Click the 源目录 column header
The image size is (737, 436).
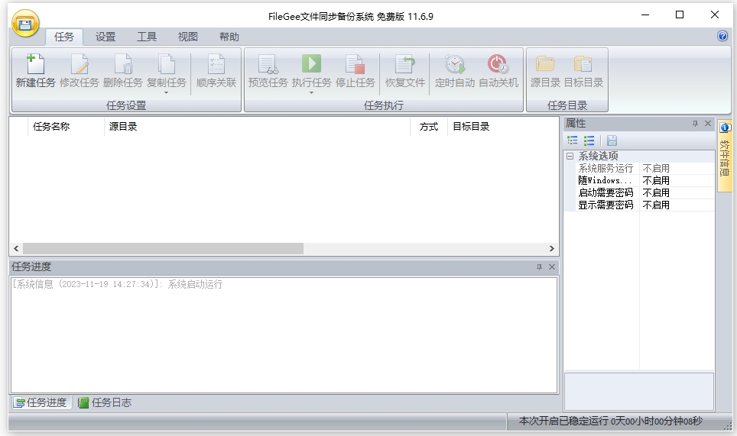pyautogui.click(x=257, y=126)
